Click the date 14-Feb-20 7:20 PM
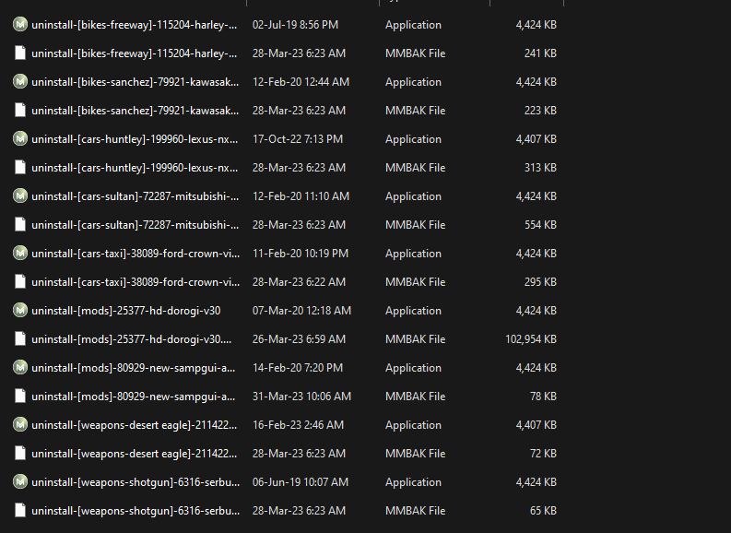Image resolution: width=731 pixels, height=533 pixels. 298,368
